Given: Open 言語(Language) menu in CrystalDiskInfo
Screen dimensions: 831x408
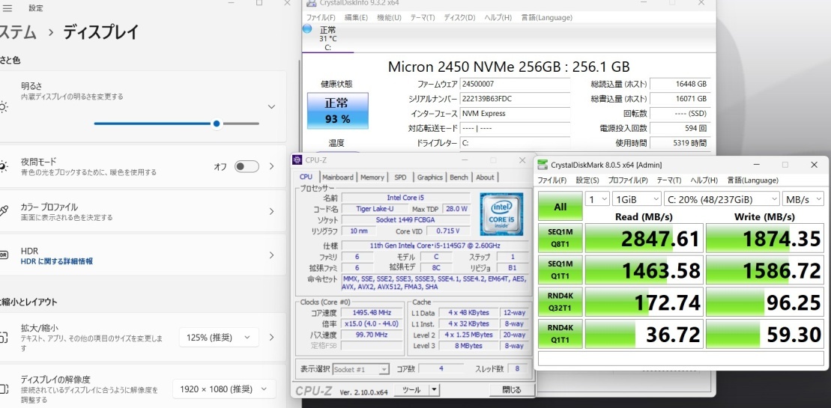Looking at the screenshot, I should coord(546,17).
